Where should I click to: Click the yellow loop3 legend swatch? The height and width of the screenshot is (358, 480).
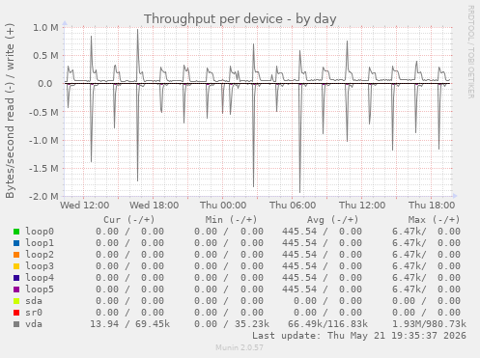[16, 266]
